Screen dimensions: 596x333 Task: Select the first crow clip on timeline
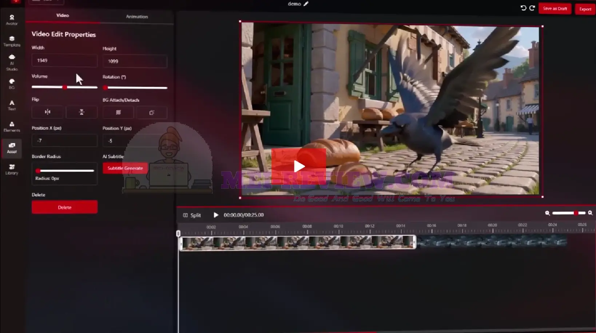(x=297, y=242)
